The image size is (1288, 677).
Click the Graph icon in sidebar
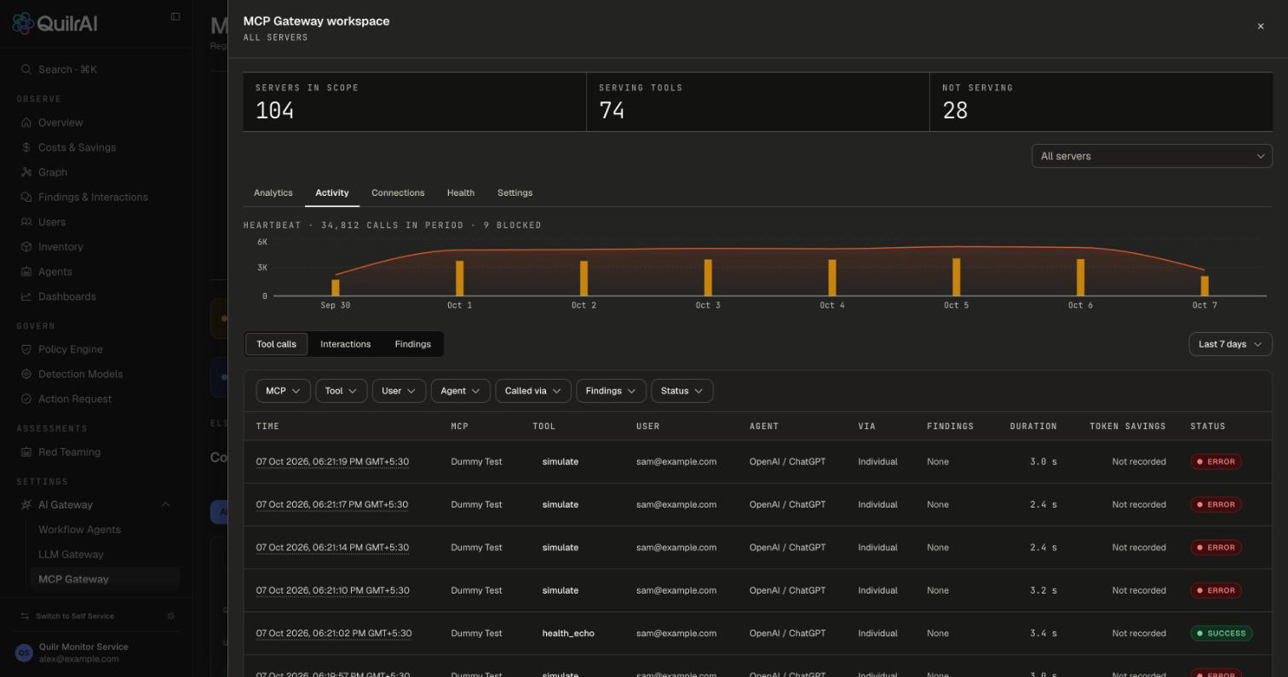point(26,172)
